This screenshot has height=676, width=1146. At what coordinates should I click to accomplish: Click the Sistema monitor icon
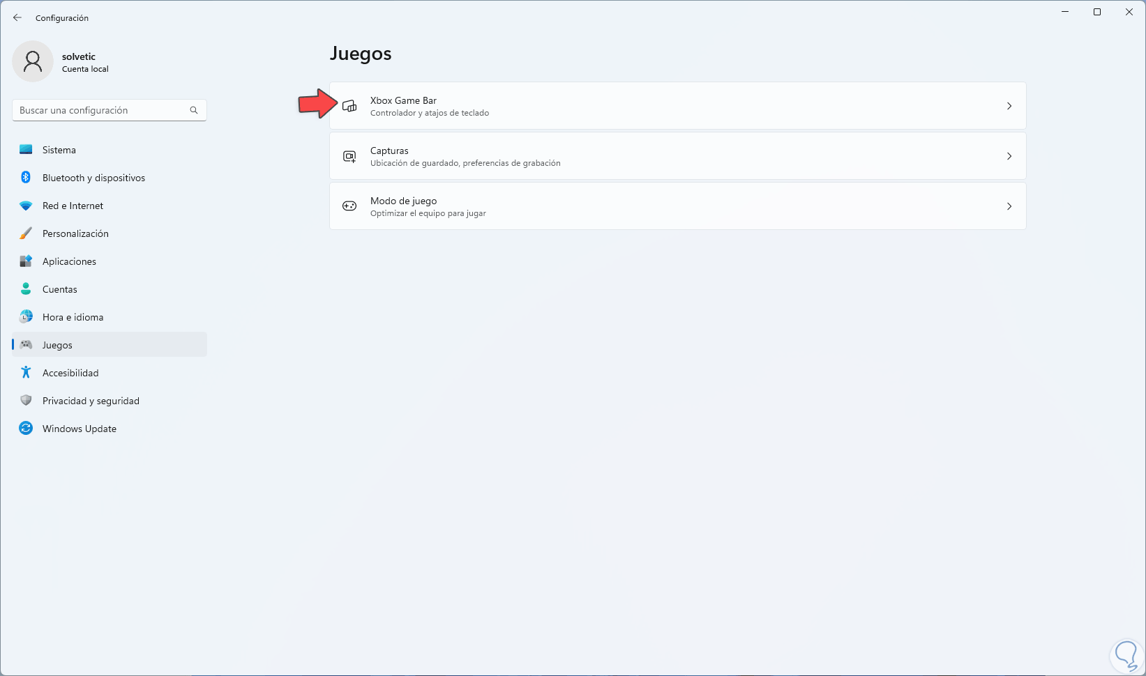(26, 150)
